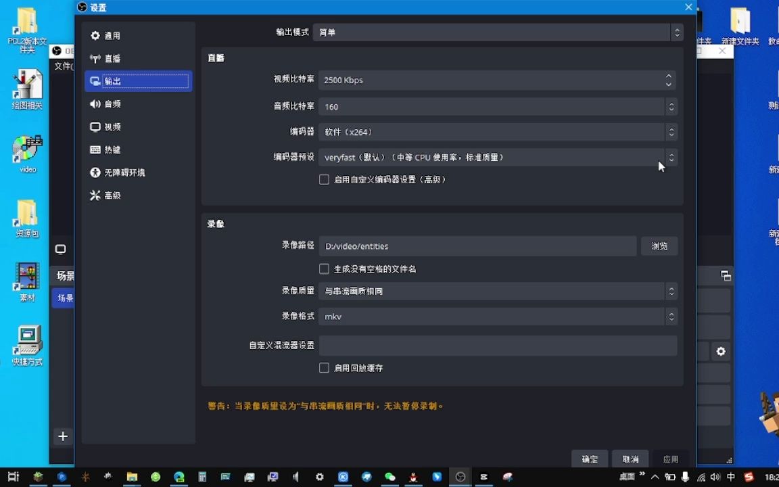Viewport: 779px width, 487px height.
Task: Select the 新建文件夹 desktop folder
Action: pyautogui.click(x=740, y=26)
